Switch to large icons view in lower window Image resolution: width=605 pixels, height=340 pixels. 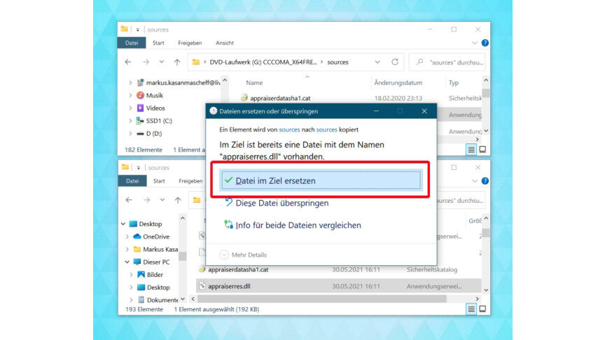(482, 309)
